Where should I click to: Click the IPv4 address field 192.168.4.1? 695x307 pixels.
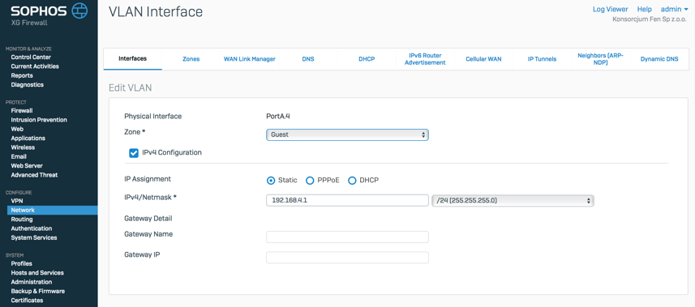point(347,200)
